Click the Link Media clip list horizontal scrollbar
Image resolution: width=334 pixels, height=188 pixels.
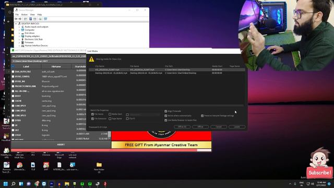(166, 105)
